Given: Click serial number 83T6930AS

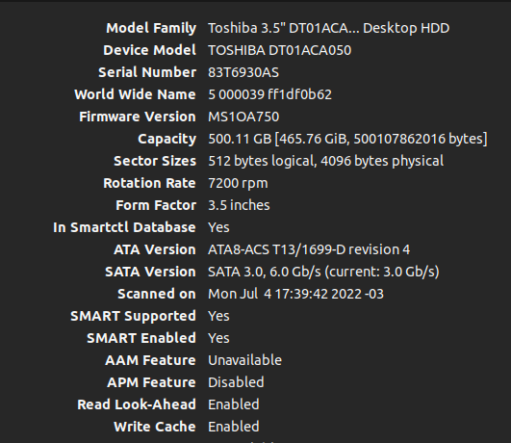Looking at the screenshot, I should click(243, 72).
